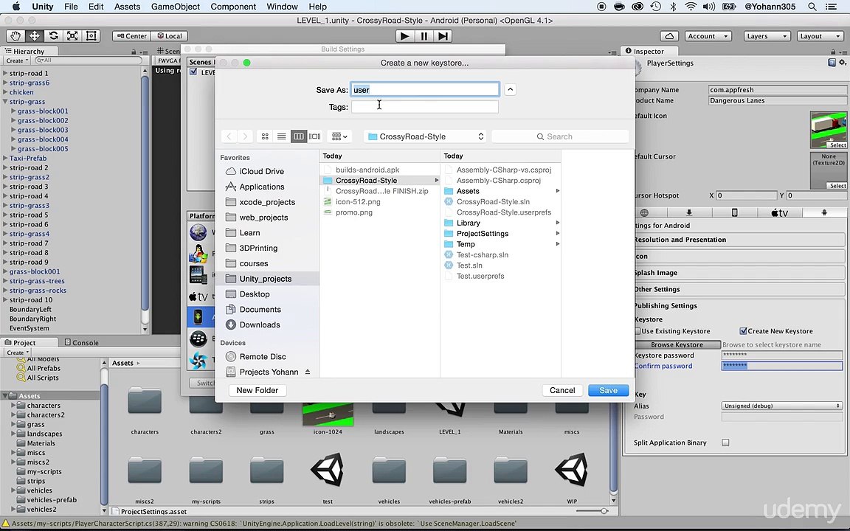Image resolution: width=850 pixels, height=531 pixels.
Task: Start Play mode in Unity
Action: pyautogui.click(x=404, y=35)
